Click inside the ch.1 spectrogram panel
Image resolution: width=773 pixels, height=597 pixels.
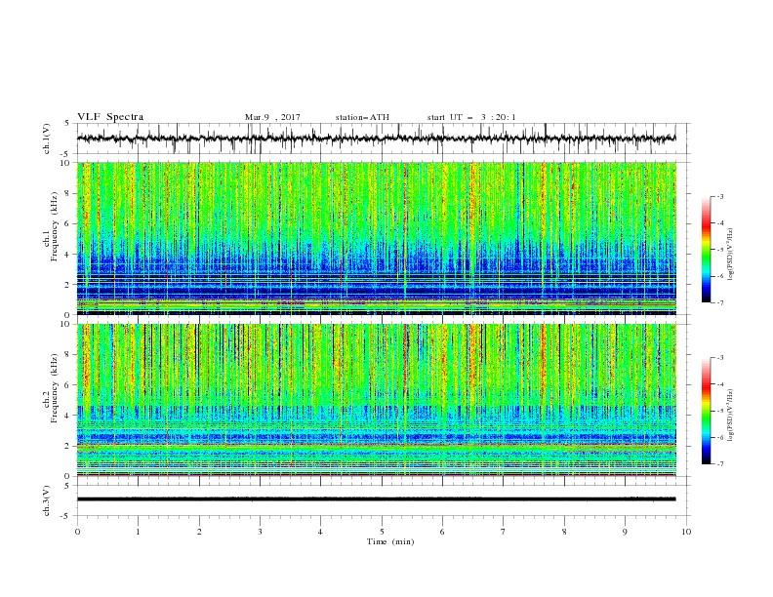coord(377,238)
